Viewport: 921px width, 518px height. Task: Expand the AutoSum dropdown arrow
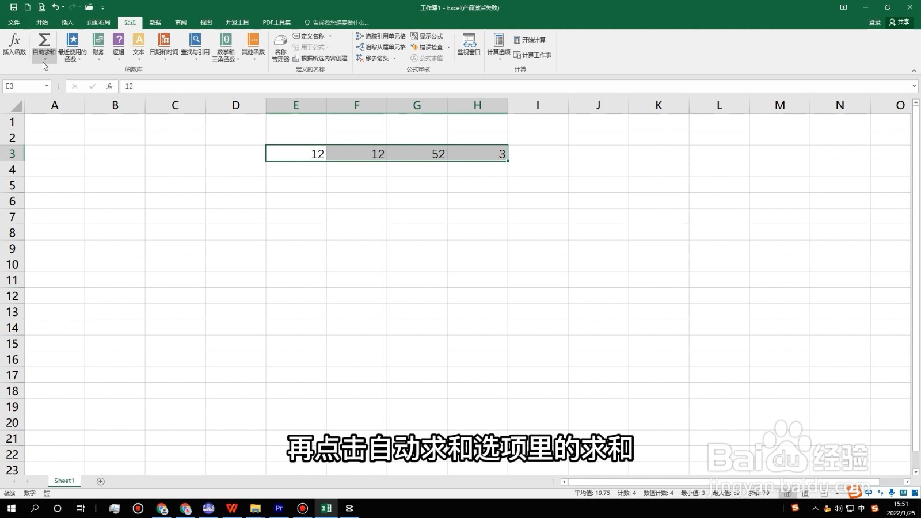pos(44,59)
